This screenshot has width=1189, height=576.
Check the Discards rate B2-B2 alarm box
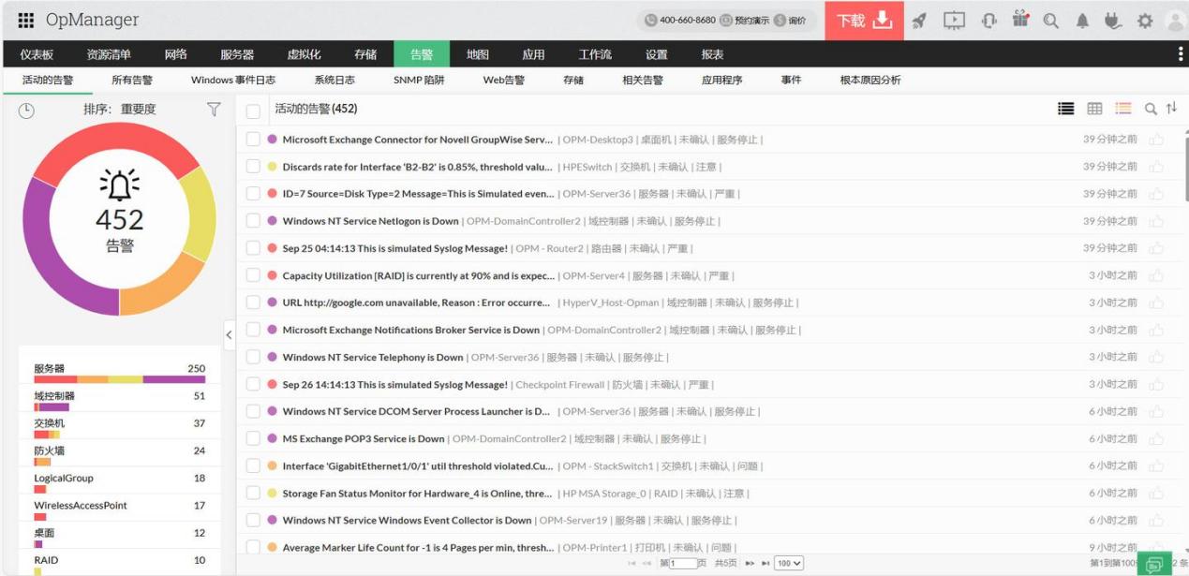253,167
